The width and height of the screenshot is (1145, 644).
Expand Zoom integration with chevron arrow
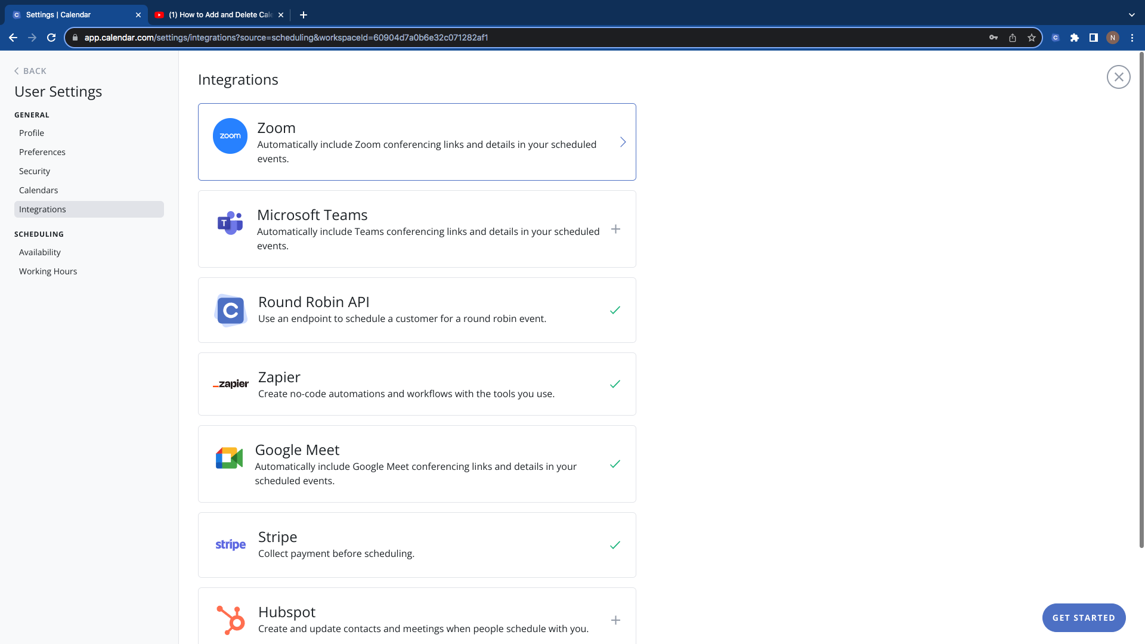[x=623, y=142]
